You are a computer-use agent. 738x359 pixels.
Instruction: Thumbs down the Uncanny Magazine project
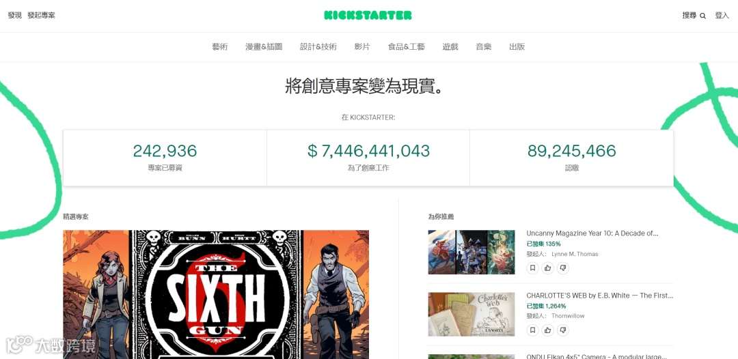point(563,268)
